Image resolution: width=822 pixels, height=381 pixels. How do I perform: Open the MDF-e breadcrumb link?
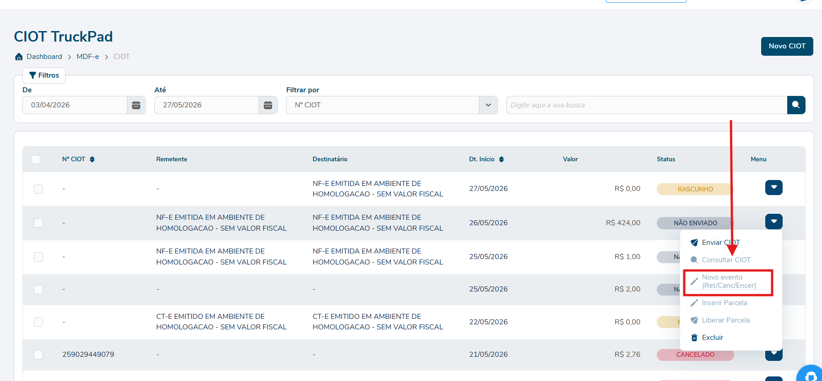[88, 57]
